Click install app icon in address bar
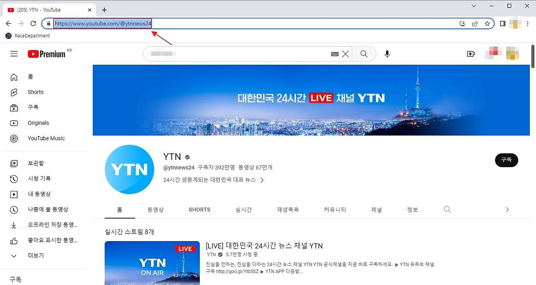Image resolution: width=536 pixels, height=285 pixels. click(x=462, y=24)
